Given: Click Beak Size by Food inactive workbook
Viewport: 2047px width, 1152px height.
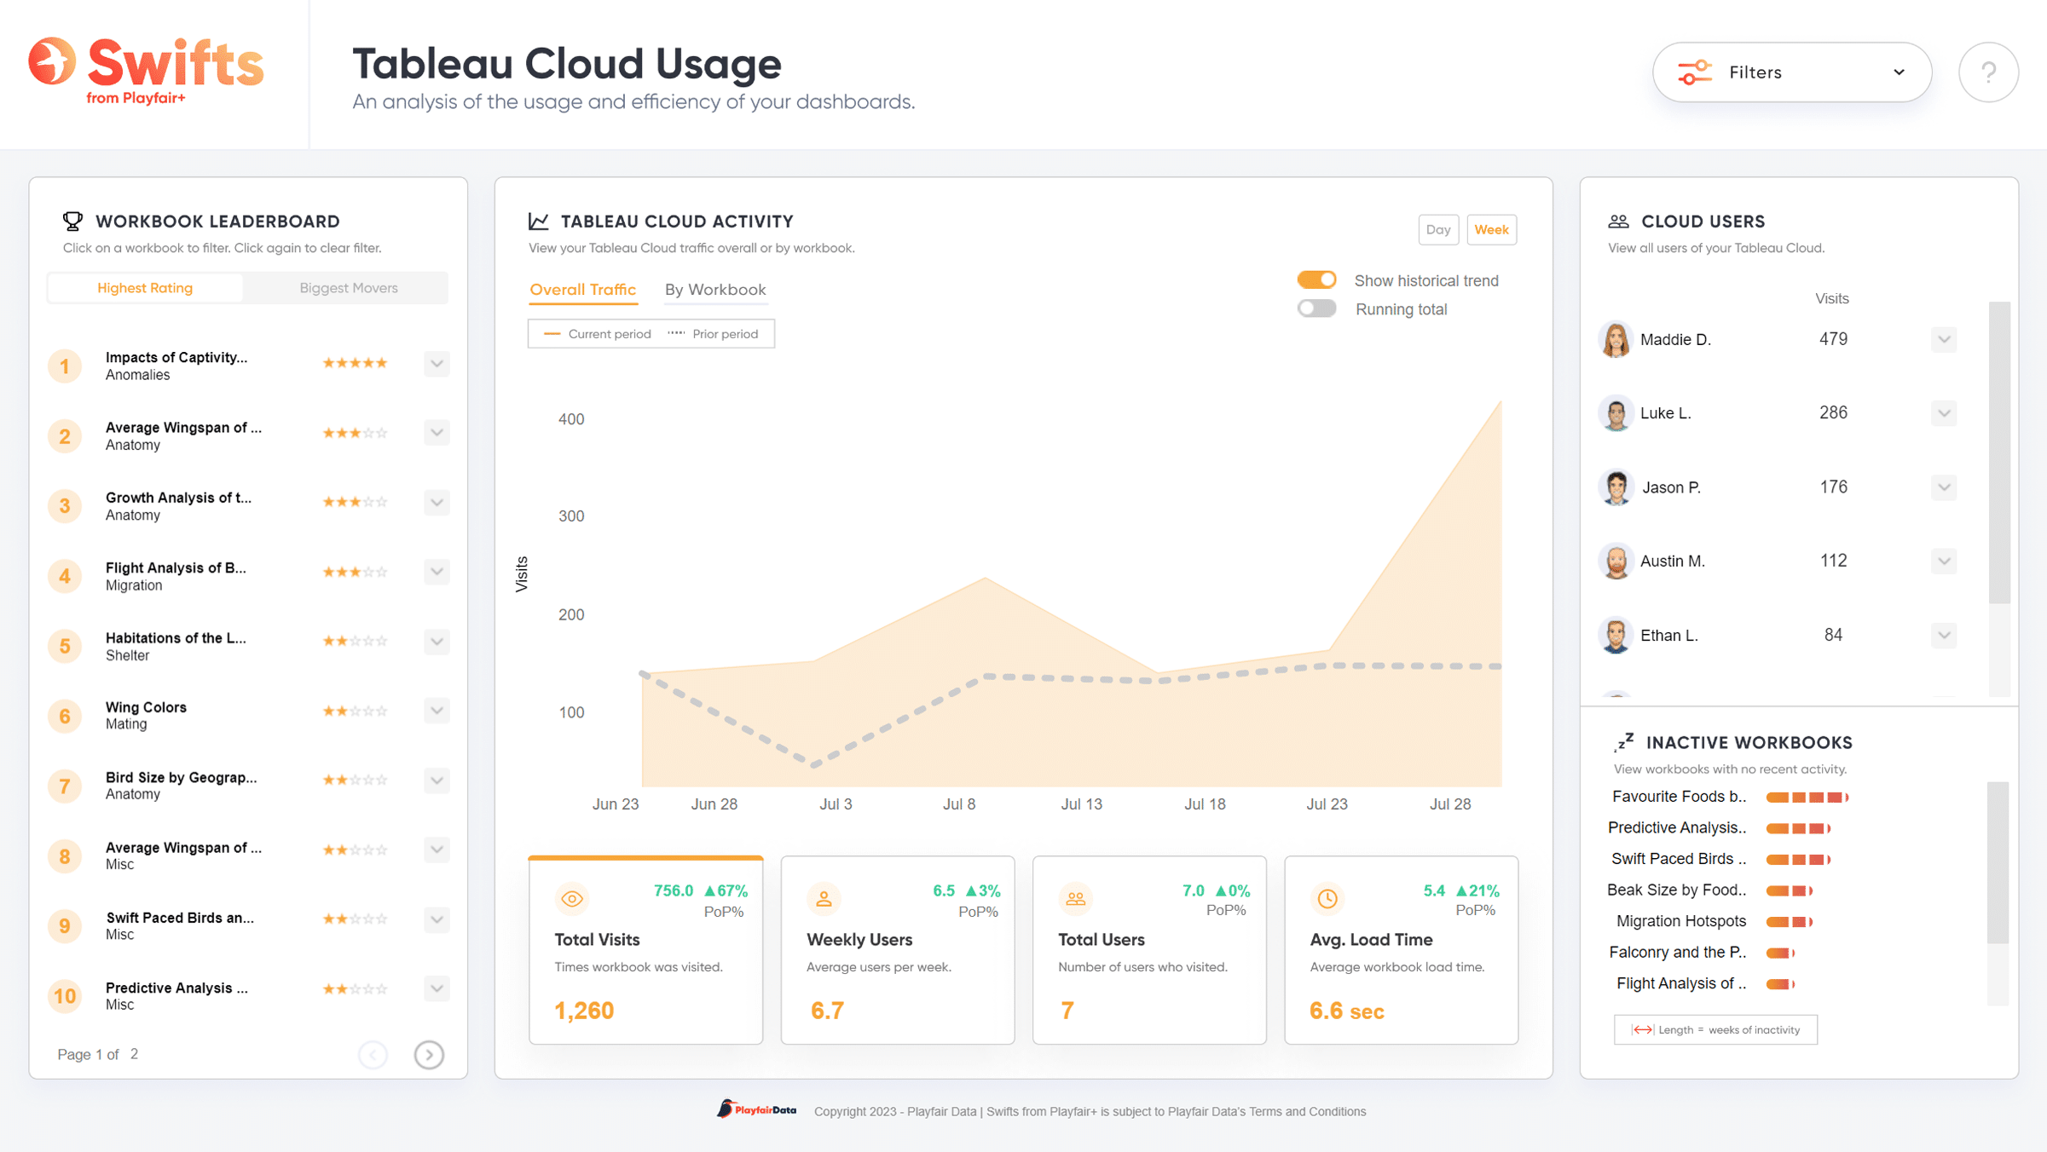Looking at the screenshot, I should [x=1677, y=890].
